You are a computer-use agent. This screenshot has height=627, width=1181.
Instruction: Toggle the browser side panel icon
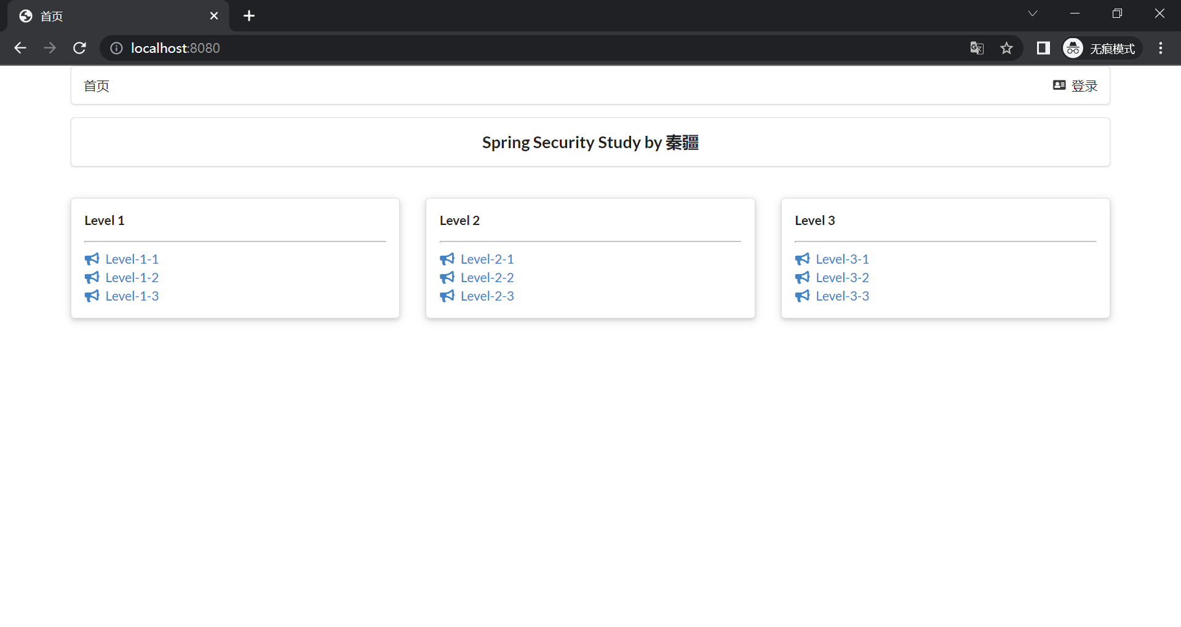pyautogui.click(x=1043, y=48)
